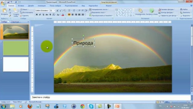Center the text alignment
Viewport: 193px width, 109px height.
coord(72,15)
